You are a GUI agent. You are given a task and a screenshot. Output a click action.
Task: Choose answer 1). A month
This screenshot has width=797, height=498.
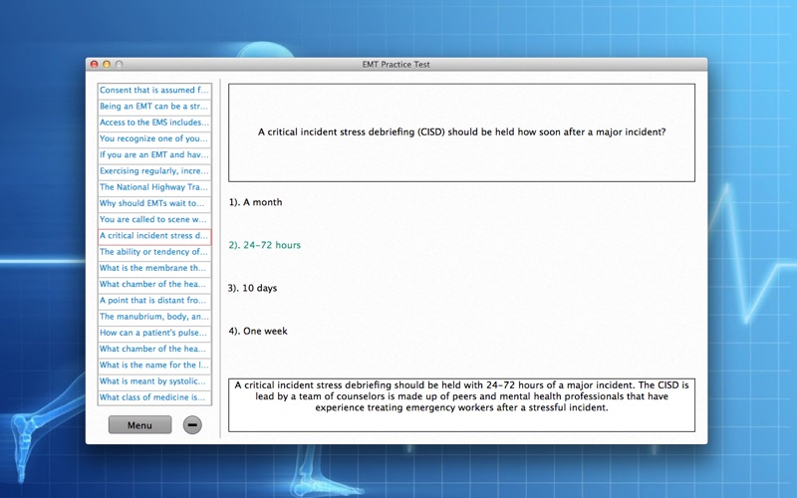[255, 202]
